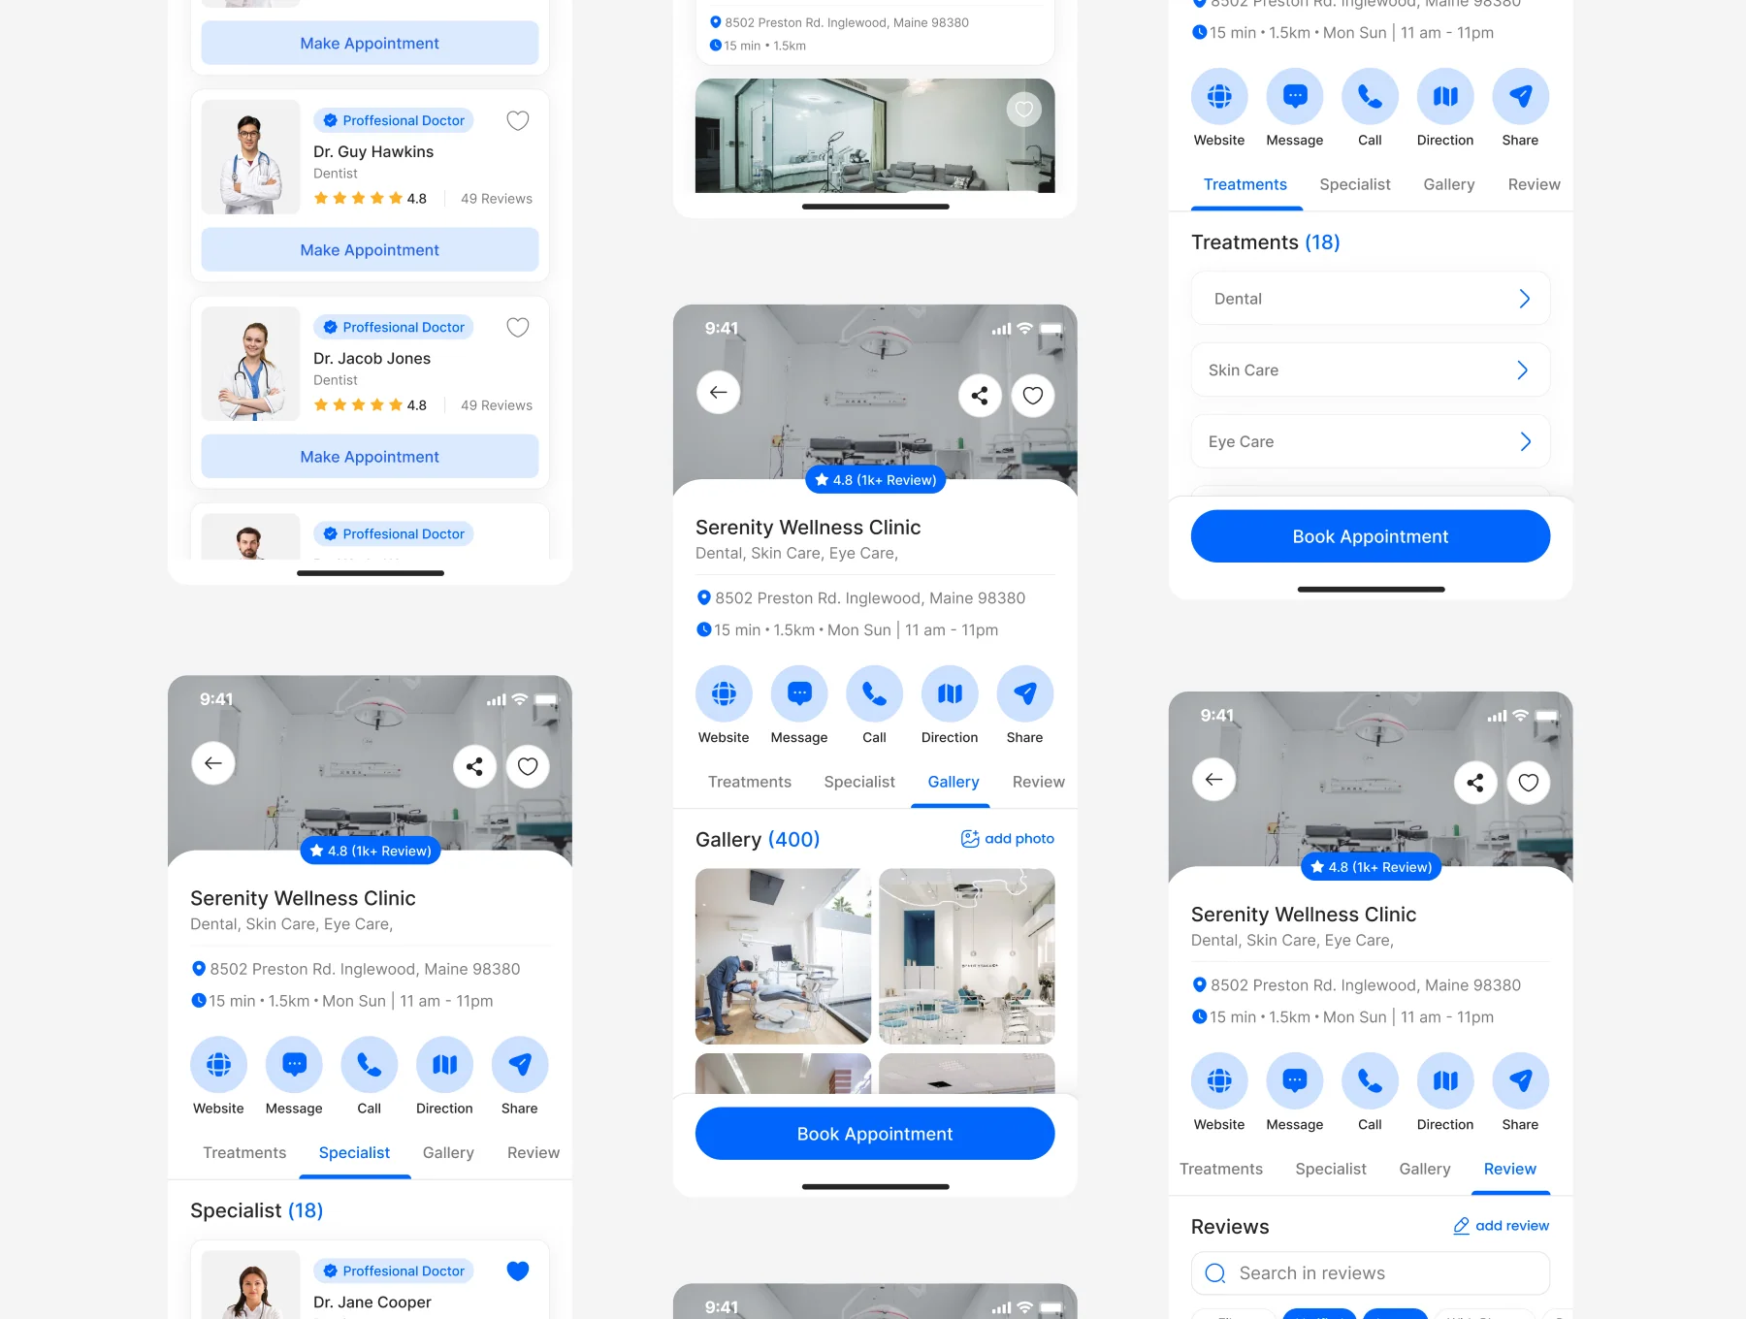Viewport: 1746px width, 1319px height.
Task: Open Website globe icon on Gallery-tab screen
Action: [724, 693]
